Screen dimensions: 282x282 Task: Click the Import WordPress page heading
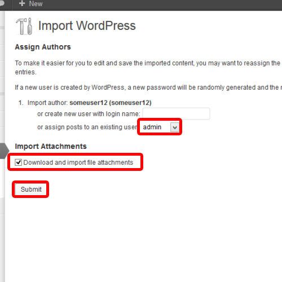click(87, 26)
